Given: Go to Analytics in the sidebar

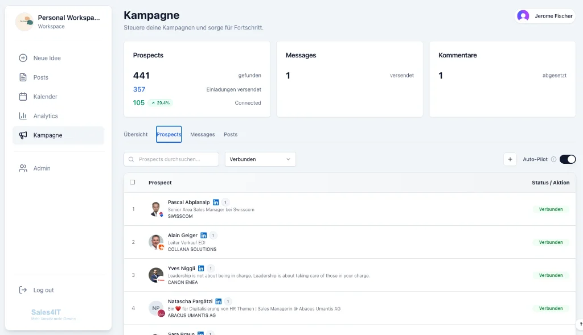Looking at the screenshot, I should 46,116.
